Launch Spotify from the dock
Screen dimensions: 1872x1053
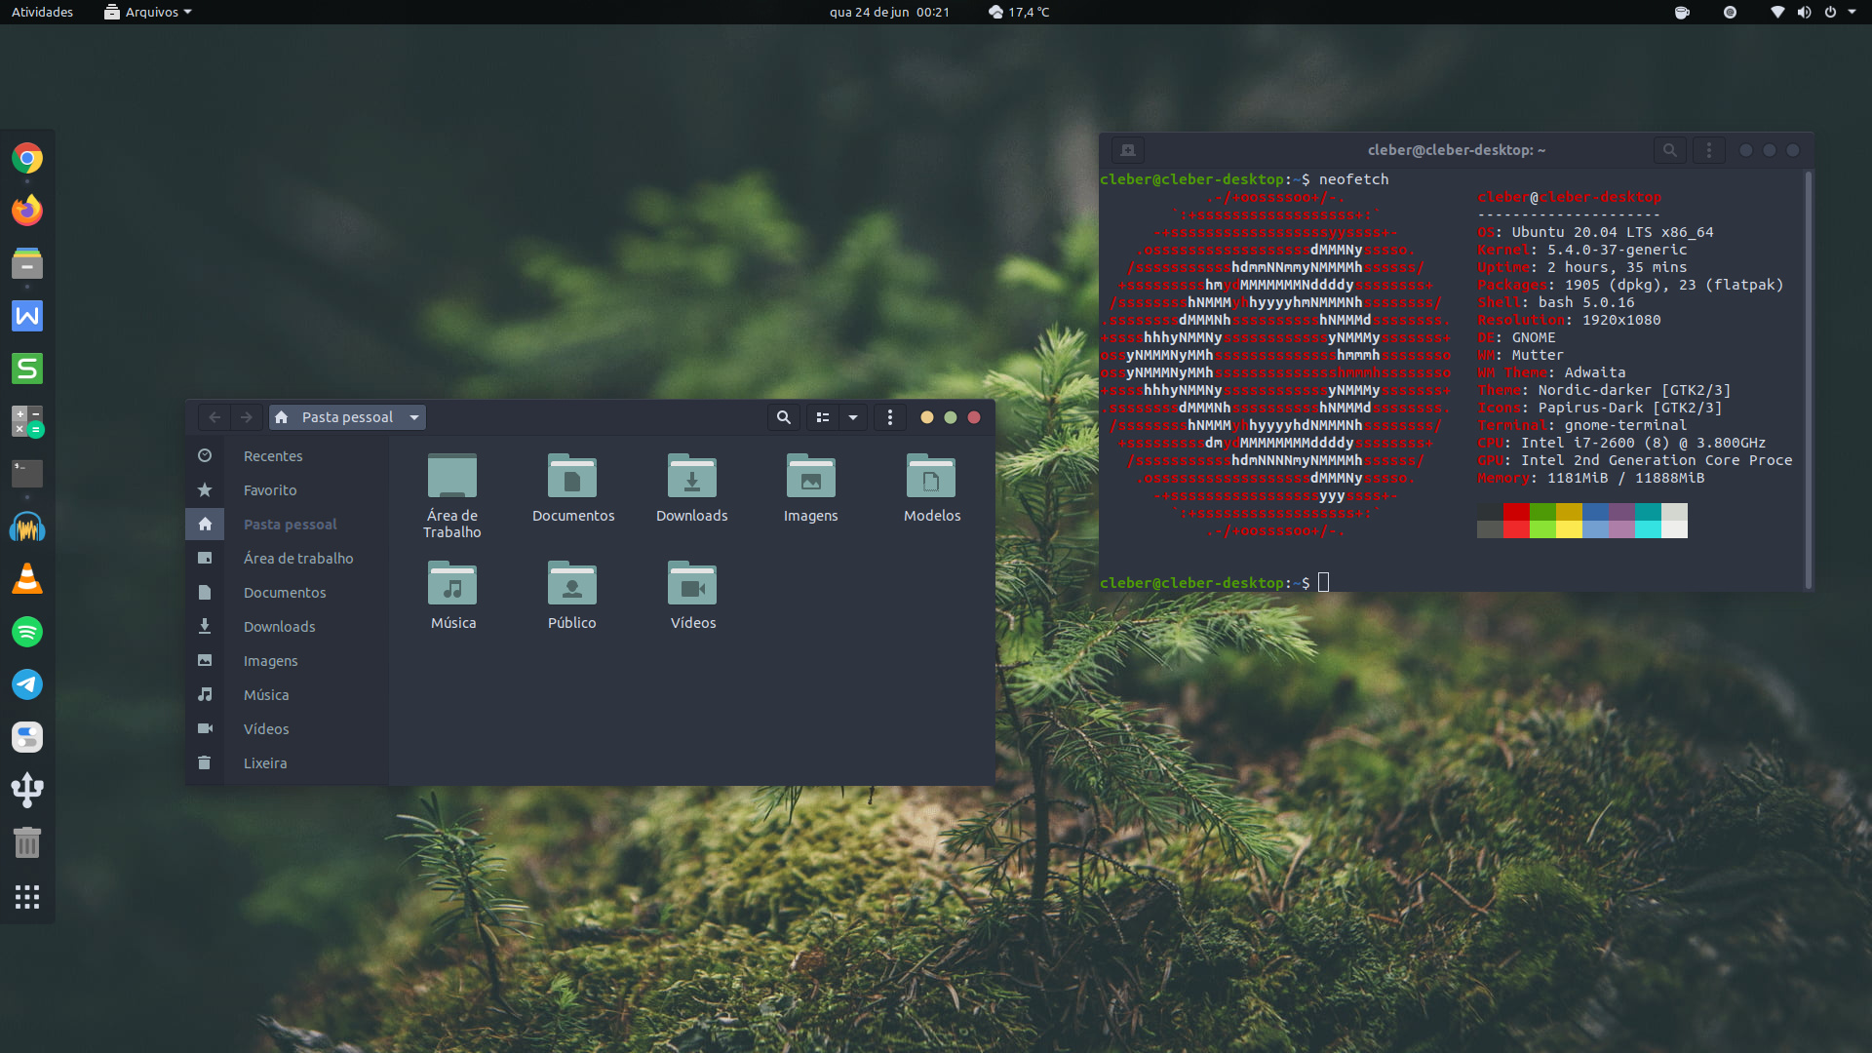coord(27,632)
